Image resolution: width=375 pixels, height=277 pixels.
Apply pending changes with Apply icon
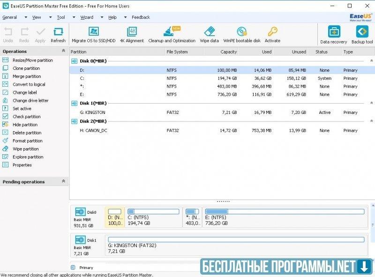(x=40, y=35)
